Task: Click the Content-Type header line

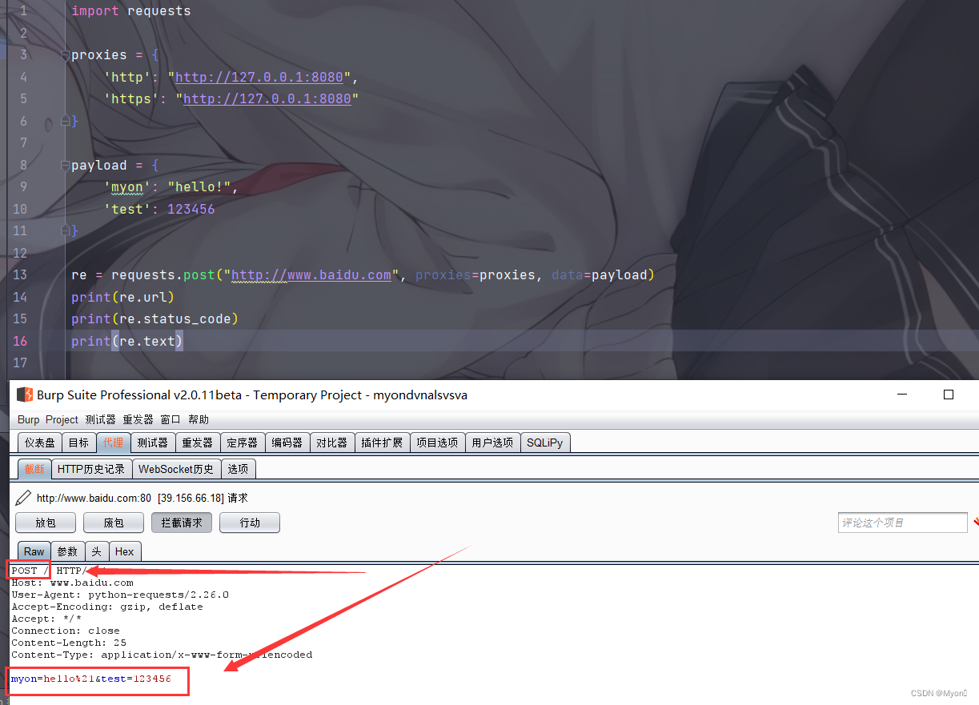Action: point(162,655)
